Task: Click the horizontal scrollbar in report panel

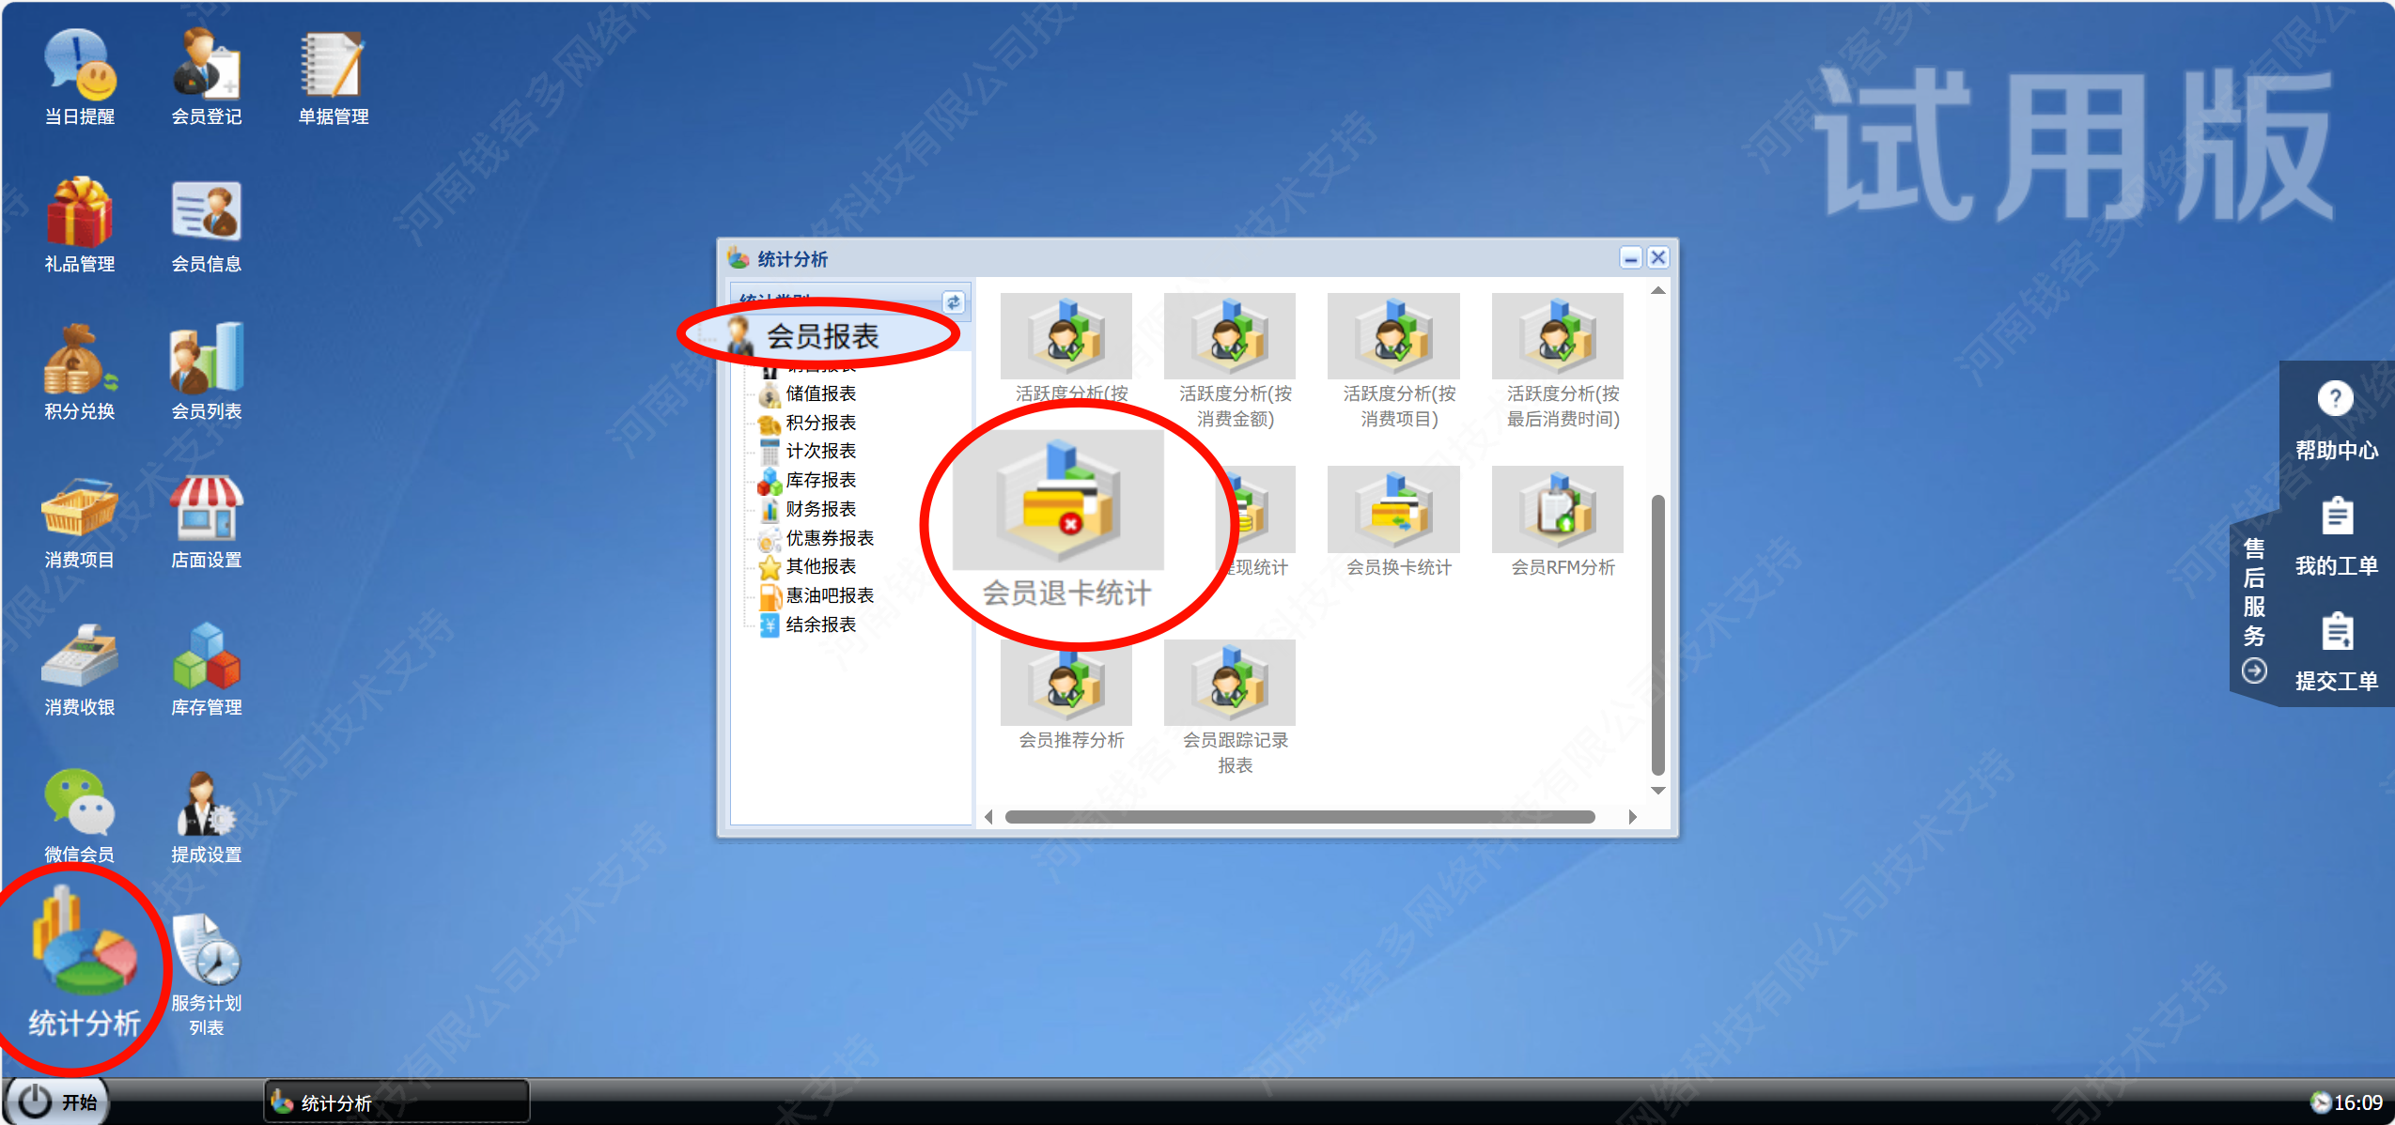Action: click(x=1299, y=817)
